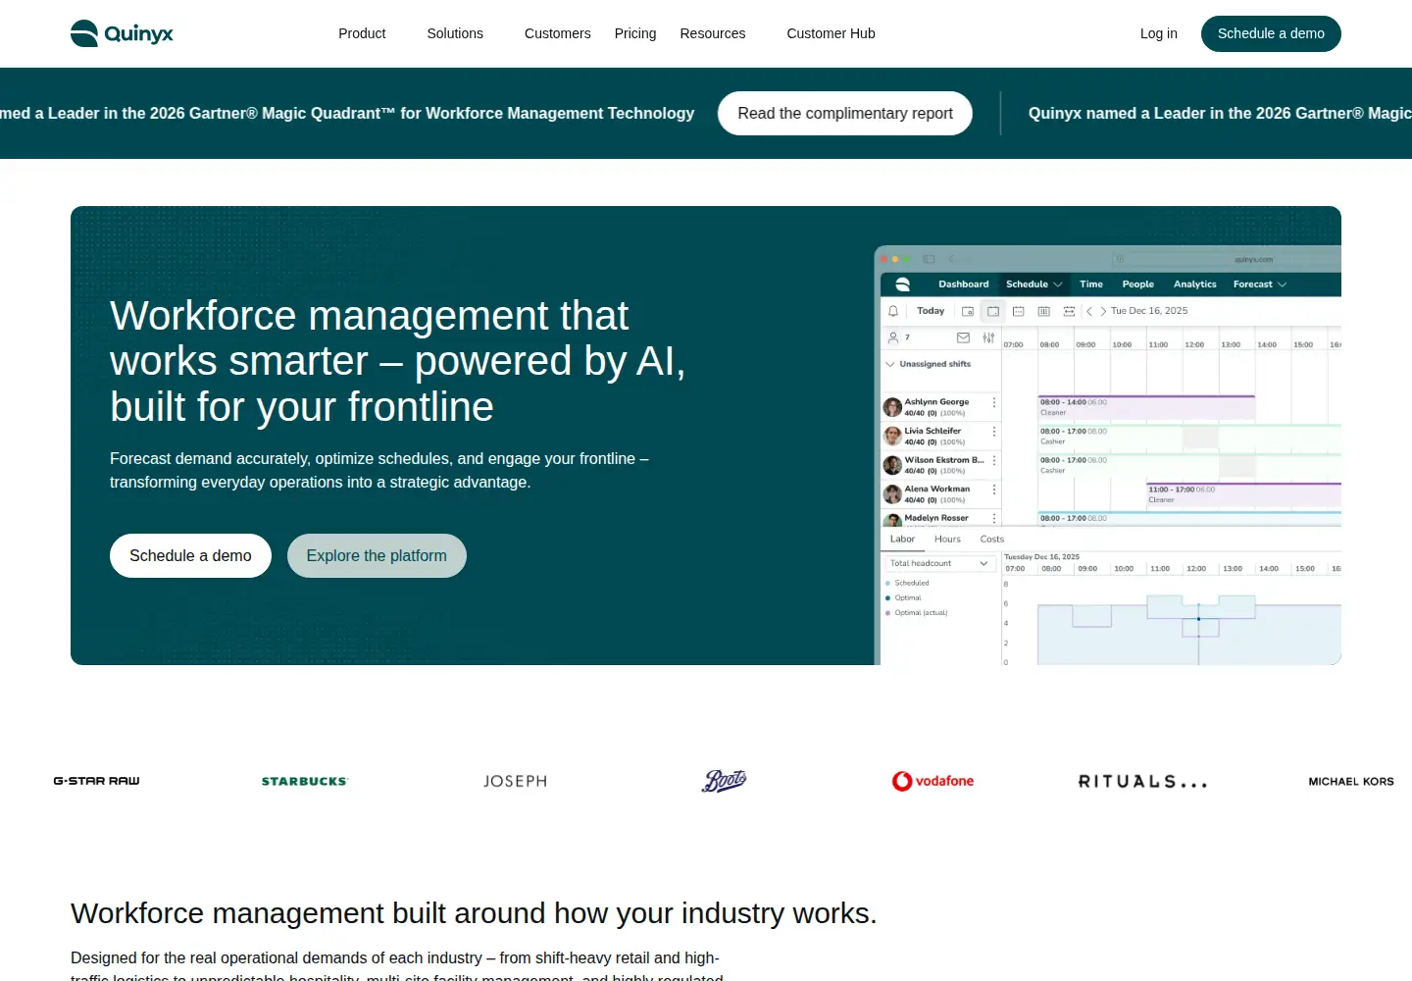Click the Michael Kors logo
Screen dimensions: 1412x981
(x=1351, y=781)
